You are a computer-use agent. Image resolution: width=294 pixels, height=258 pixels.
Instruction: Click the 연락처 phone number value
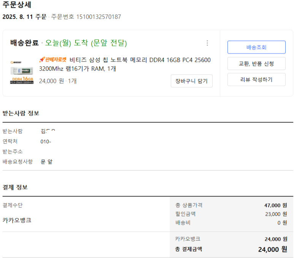[46, 142]
